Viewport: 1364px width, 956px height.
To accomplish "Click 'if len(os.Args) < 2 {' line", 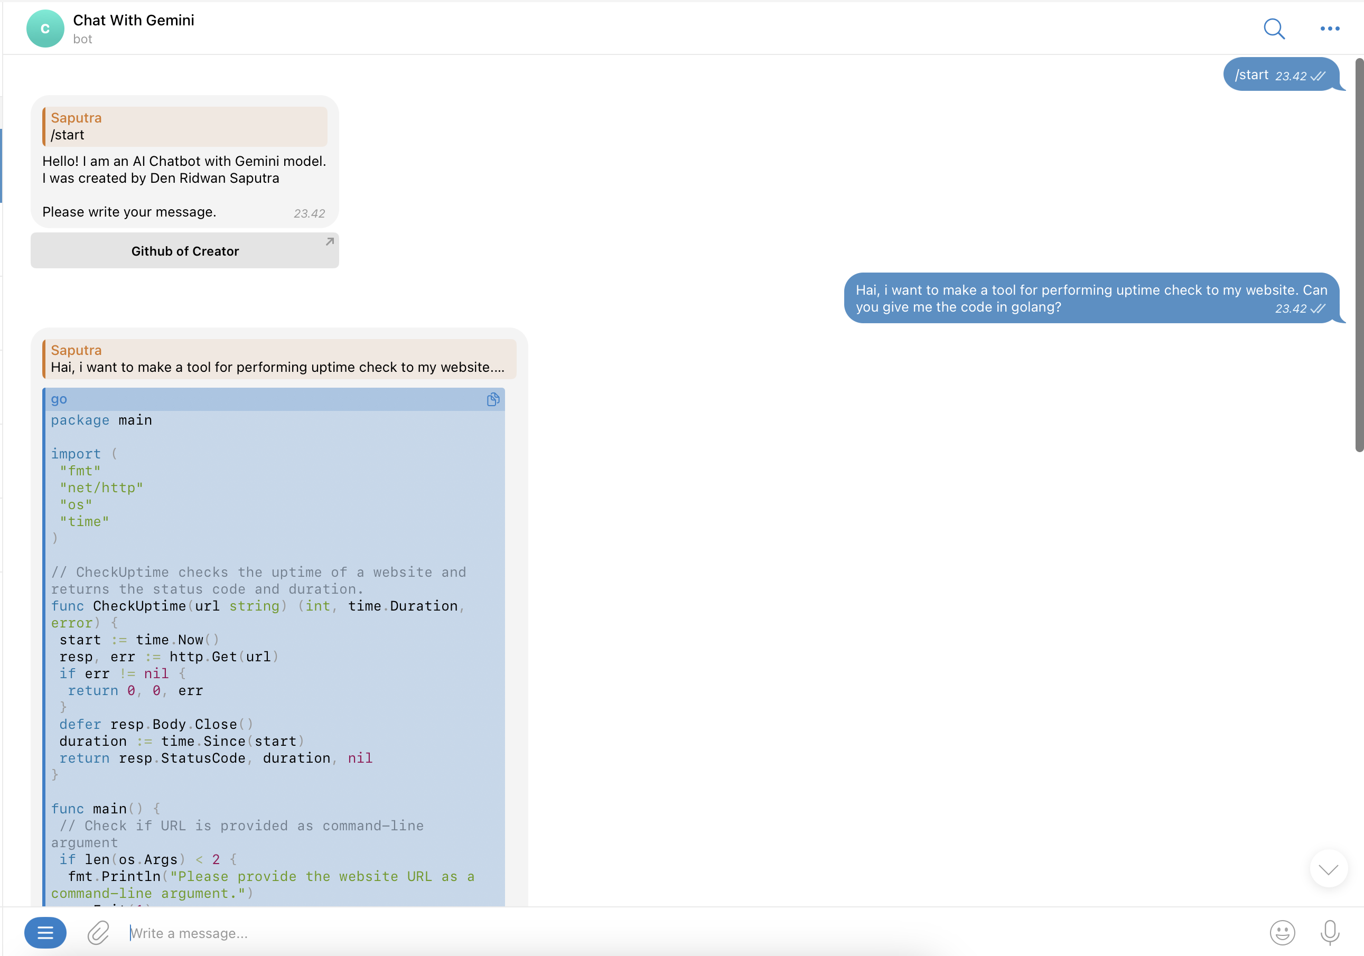I will tap(148, 860).
